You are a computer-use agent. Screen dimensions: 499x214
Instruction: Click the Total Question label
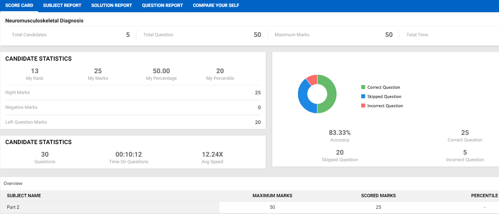point(158,35)
